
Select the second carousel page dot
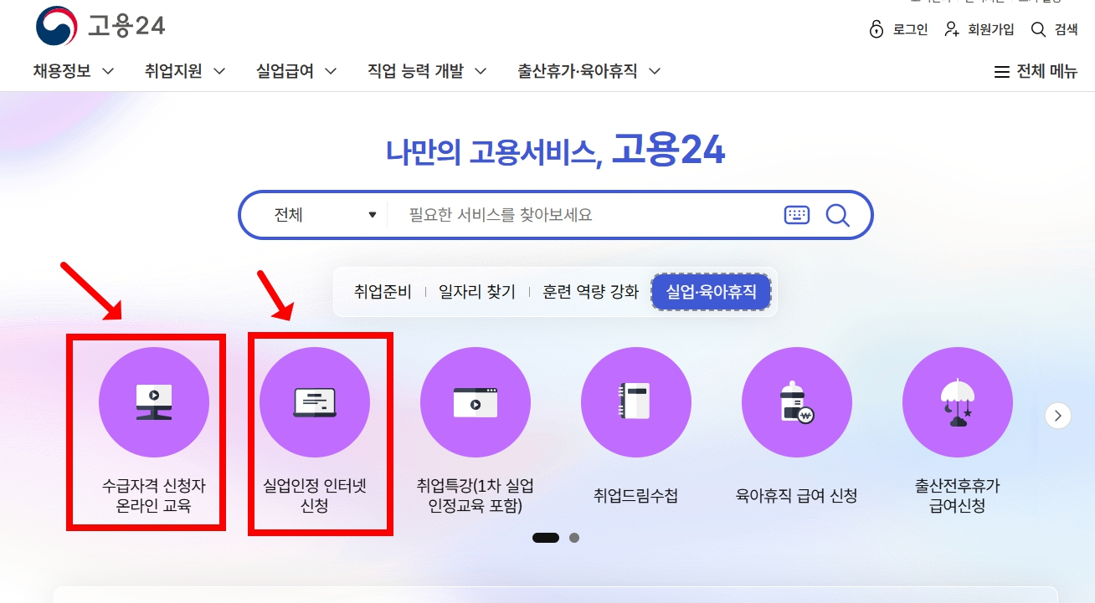coord(574,538)
